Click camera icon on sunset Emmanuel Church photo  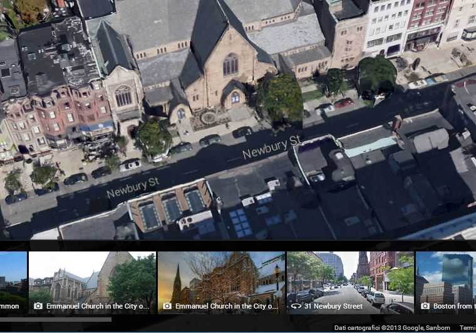[x=167, y=306]
